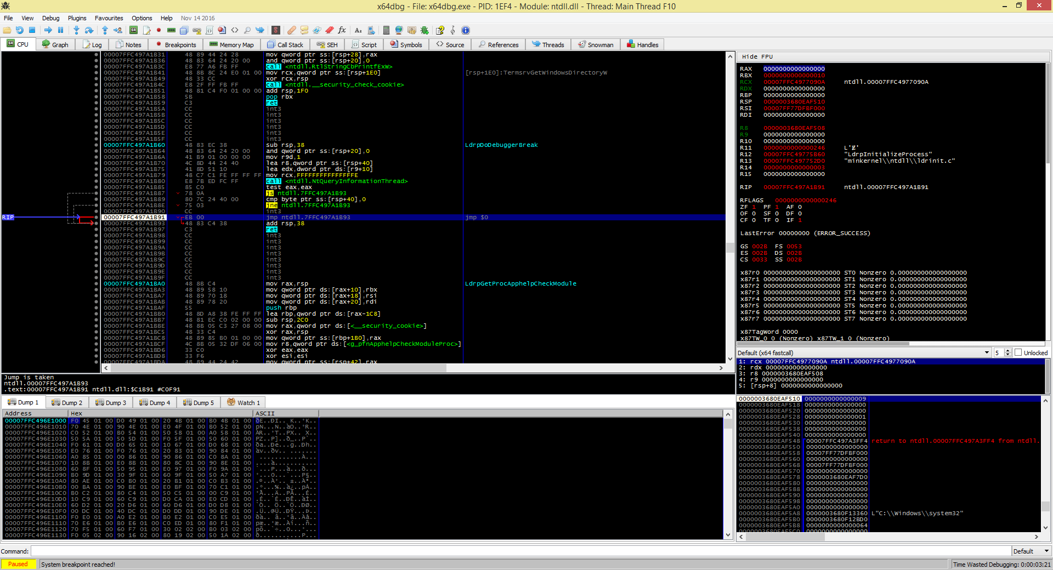The image size is (1053, 570).
Task: Open the Debug menu
Action: pyautogui.click(x=50, y=18)
